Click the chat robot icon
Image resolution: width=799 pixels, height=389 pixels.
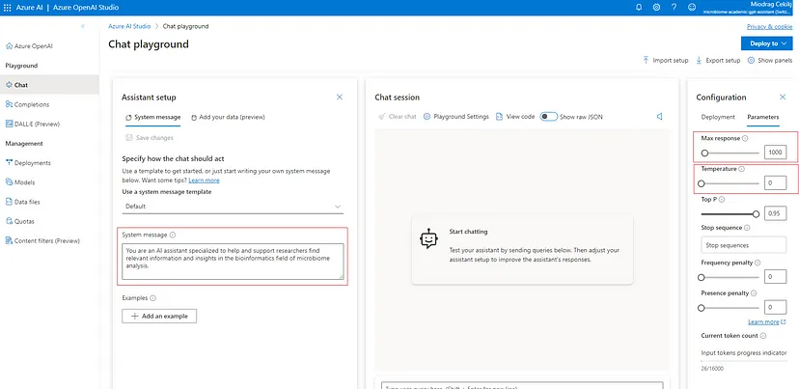click(429, 238)
